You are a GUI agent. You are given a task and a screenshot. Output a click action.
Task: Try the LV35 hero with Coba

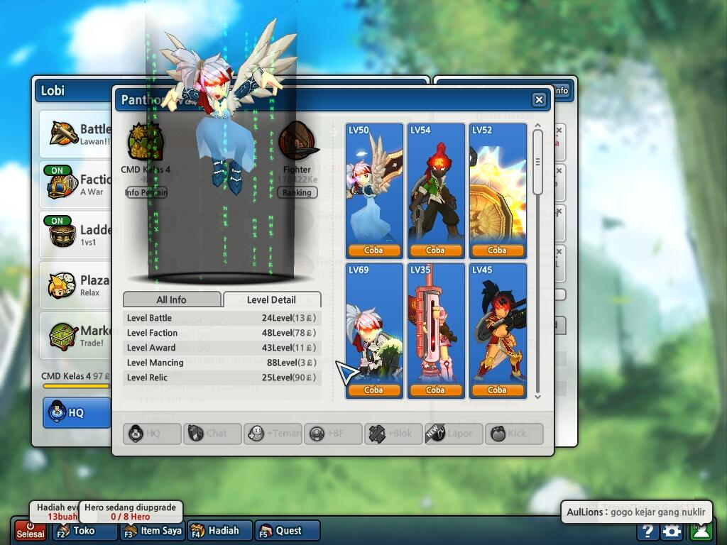coord(435,390)
